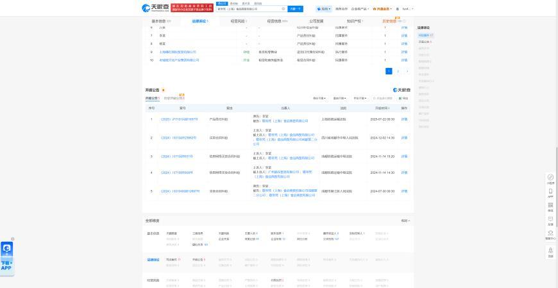Open the 商务合作 header link
Image resolution: width=558 pixels, height=288 pixels.
tap(341, 9)
